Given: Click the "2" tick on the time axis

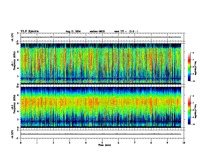Looking at the screenshot, I should (53, 143).
